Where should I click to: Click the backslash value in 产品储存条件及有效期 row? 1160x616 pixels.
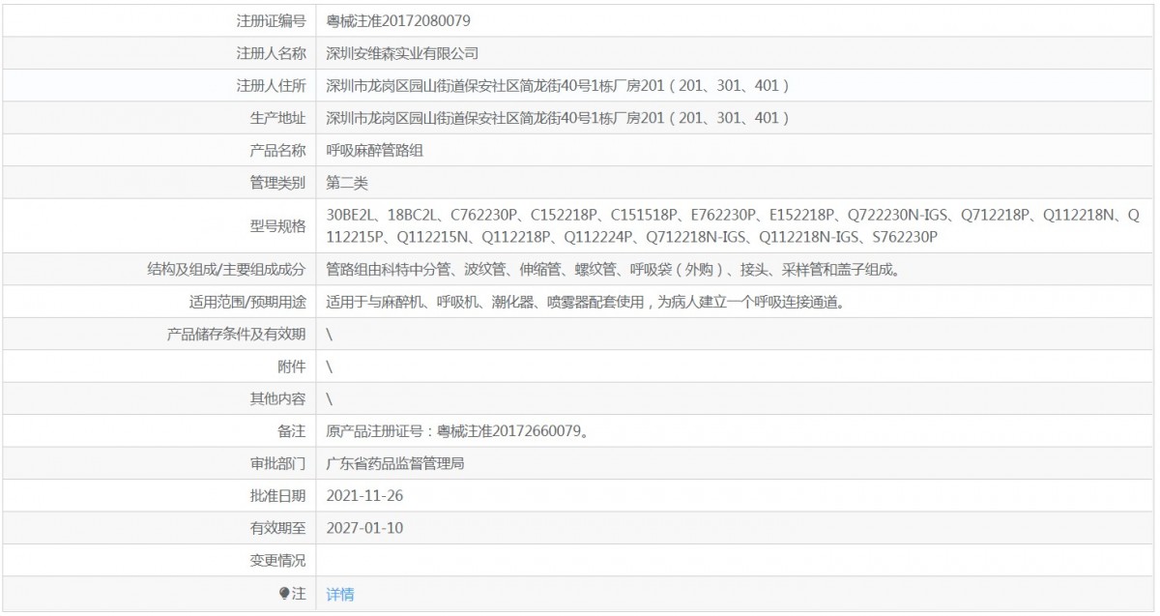[330, 335]
